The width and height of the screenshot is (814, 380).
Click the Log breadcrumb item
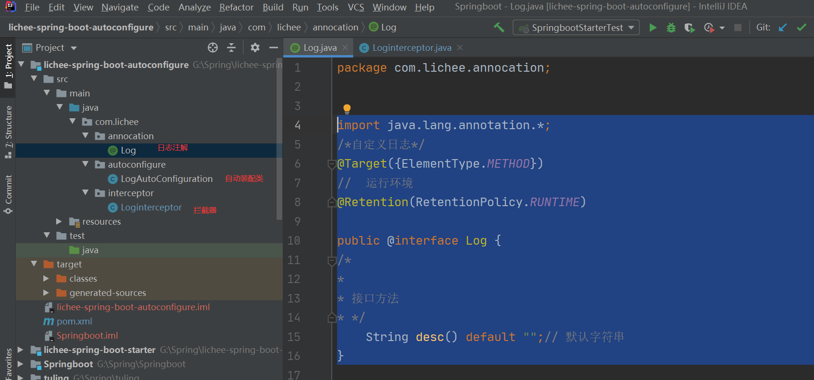point(383,28)
